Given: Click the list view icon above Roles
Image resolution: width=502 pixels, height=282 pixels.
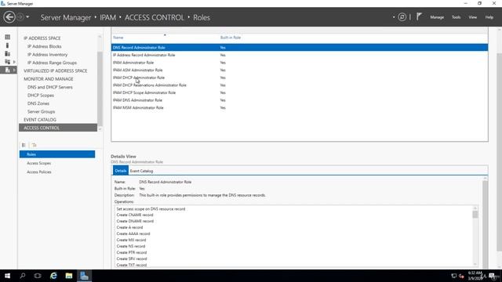Looking at the screenshot, I should point(24,145).
